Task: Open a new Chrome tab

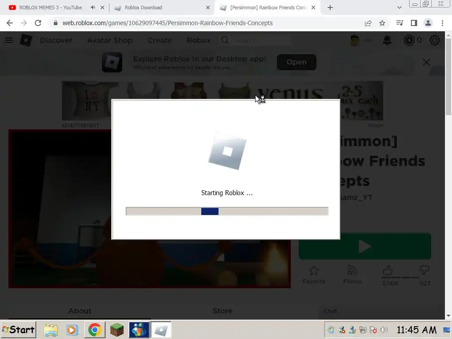Action: pyautogui.click(x=330, y=8)
